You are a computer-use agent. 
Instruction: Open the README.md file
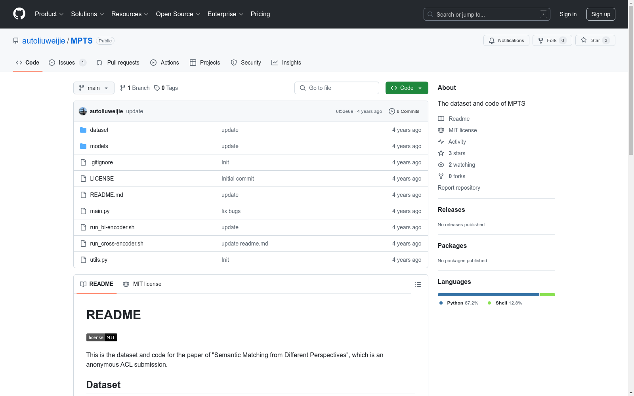tap(107, 195)
